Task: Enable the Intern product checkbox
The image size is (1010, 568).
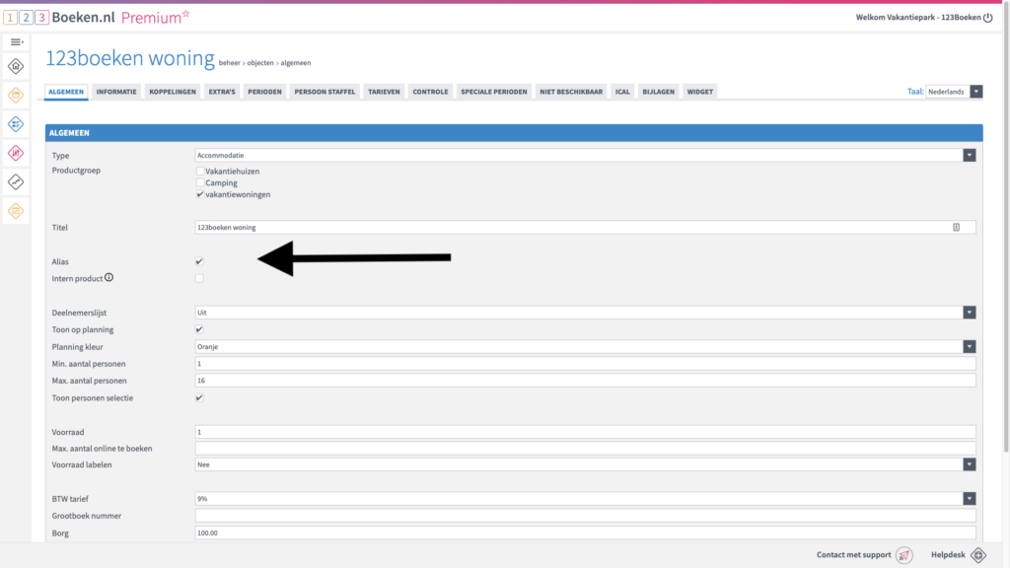Action: tap(199, 278)
